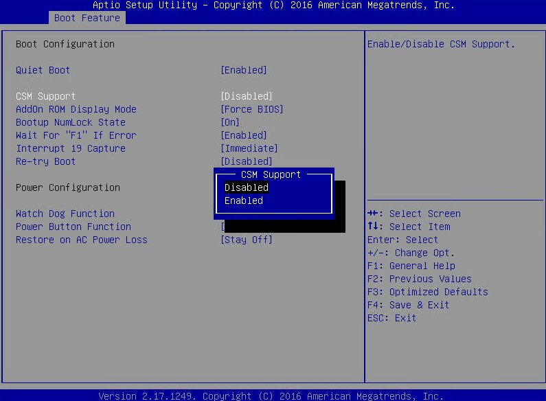546x401 pixels.
Task: Select the Watch Dog Function option
Action: 65,214
